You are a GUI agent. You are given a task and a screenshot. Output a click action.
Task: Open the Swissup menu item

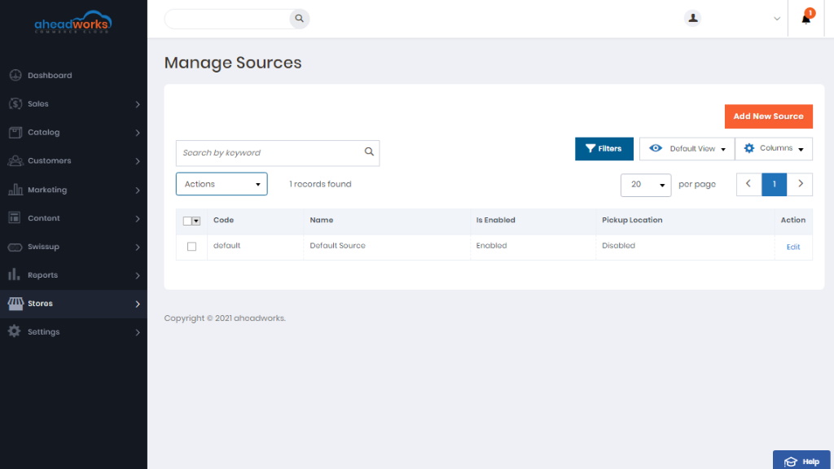(73, 247)
